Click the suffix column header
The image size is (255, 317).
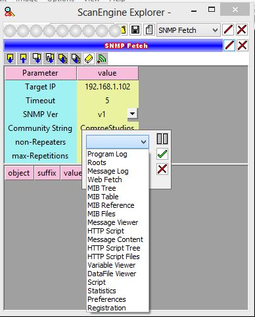pos(47,173)
